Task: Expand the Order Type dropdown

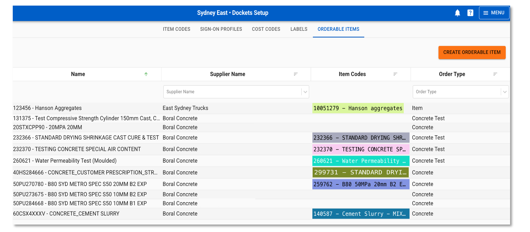Action: (504, 92)
